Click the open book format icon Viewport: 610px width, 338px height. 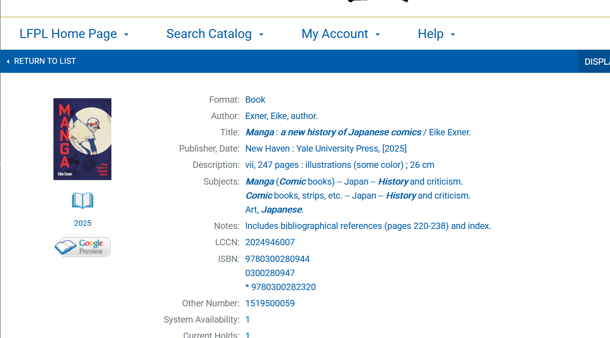pos(82,200)
